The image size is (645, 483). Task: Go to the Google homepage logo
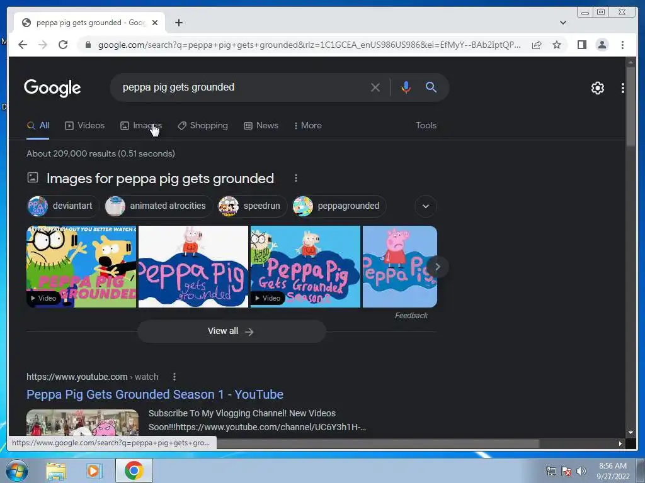[x=52, y=88]
